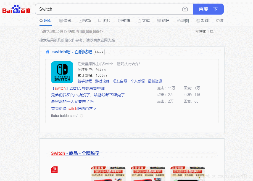Click the camera icon for image search

[x=185, y=9]
